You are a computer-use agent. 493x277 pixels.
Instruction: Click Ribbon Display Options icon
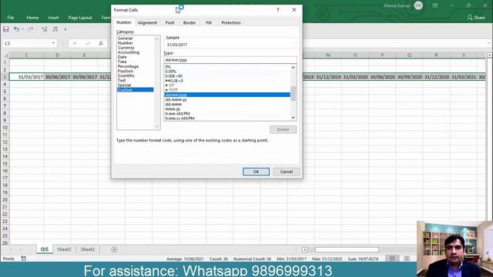click(434, 5)
